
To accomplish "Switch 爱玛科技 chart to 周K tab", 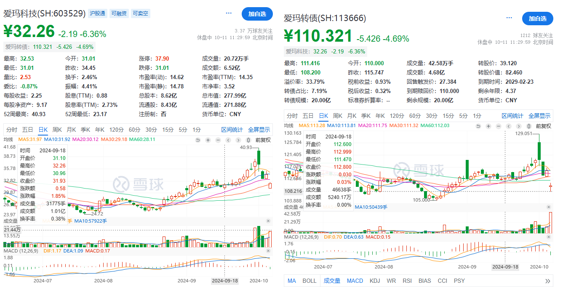I will [57, 130].
